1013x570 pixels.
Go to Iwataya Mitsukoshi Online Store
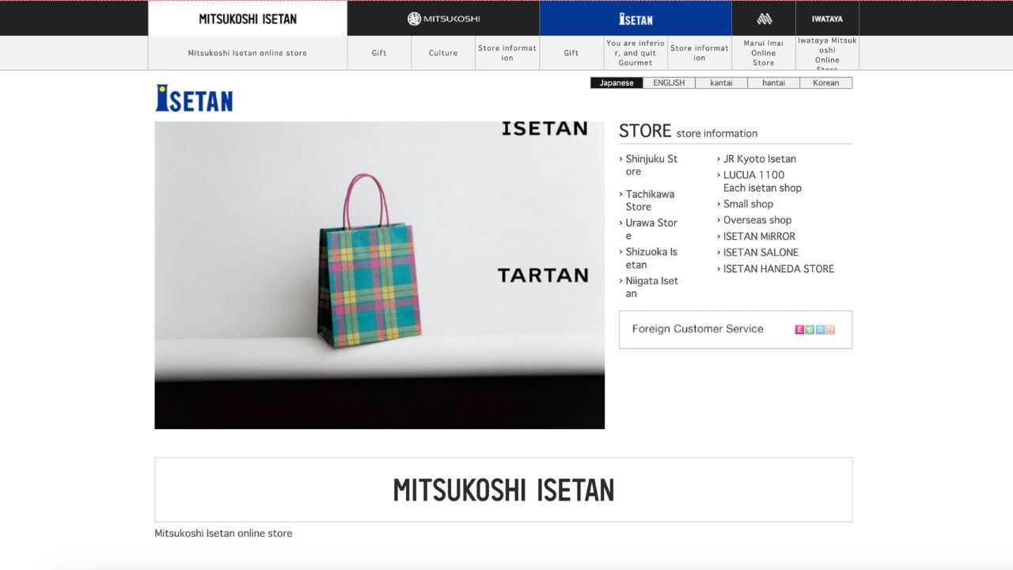(827, 53)
